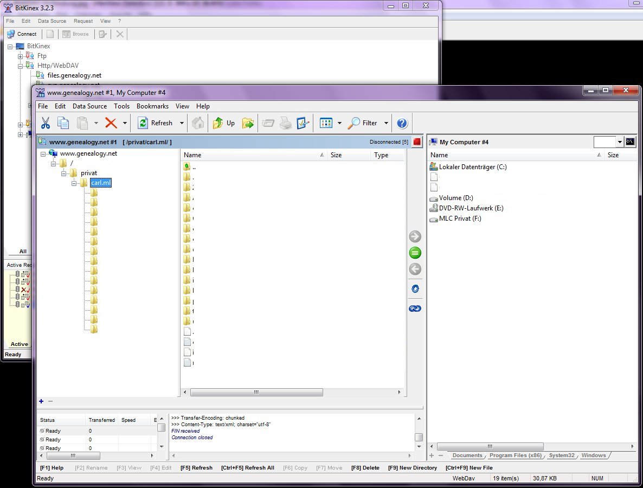Click Browse in the BitKinex window
Screen dimensions: 643x488
click(75, 34)
